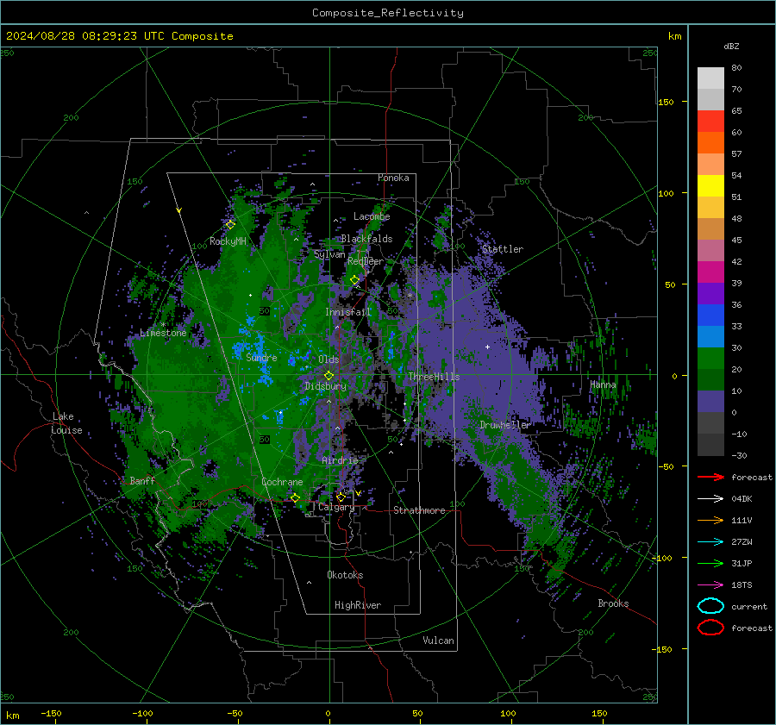Click the red swatch between 65 and 60 dBZ

pyautogui.click(x=710, y=122)
